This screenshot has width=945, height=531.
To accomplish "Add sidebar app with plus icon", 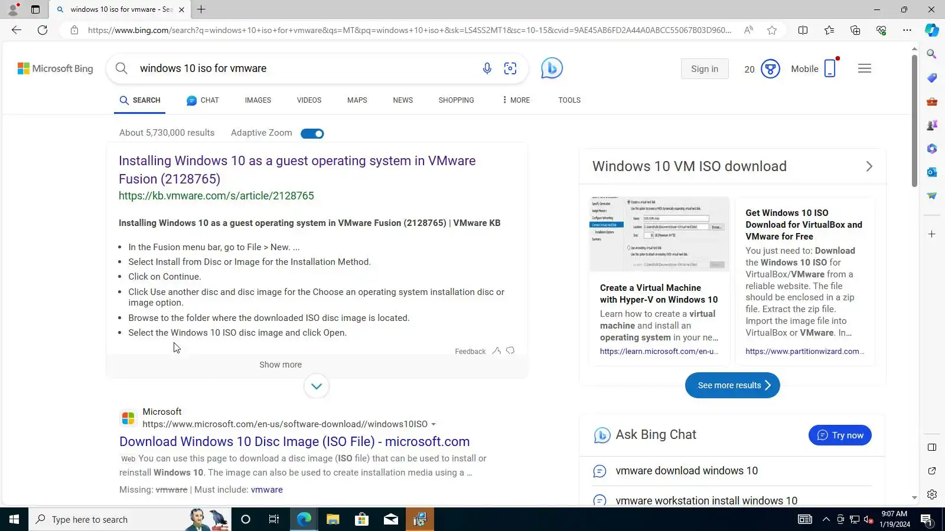I will pos(932,234).
